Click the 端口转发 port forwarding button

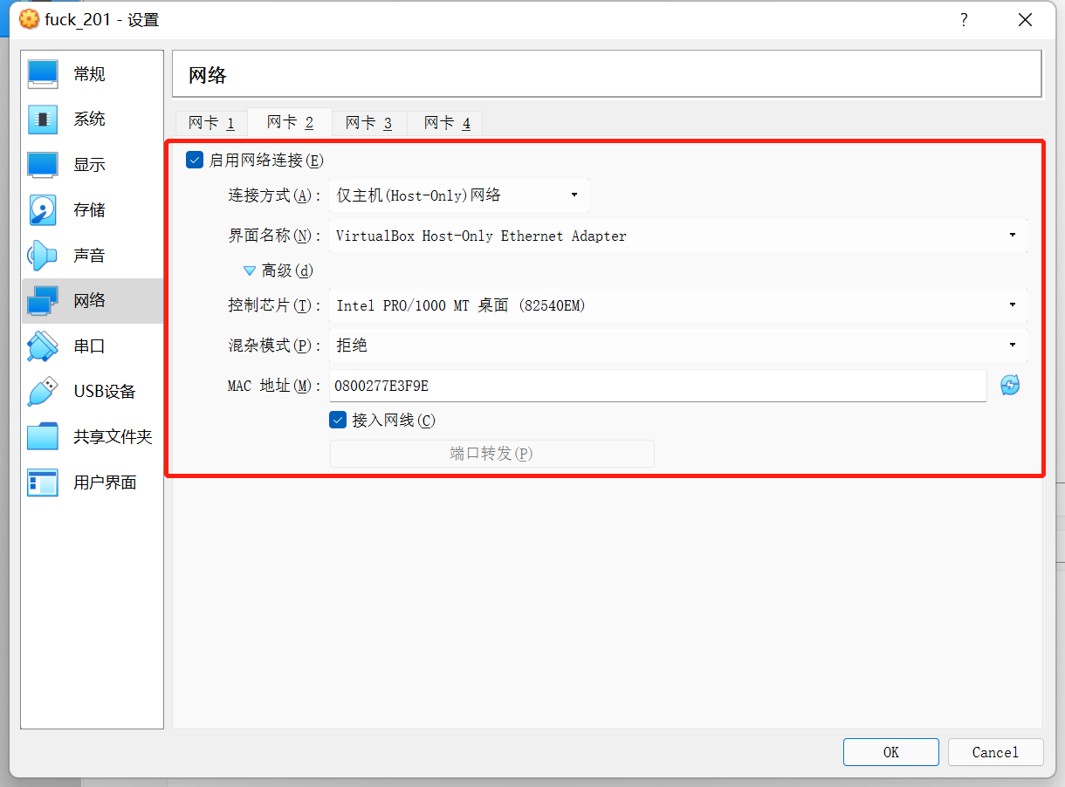(x=491, y=454)
